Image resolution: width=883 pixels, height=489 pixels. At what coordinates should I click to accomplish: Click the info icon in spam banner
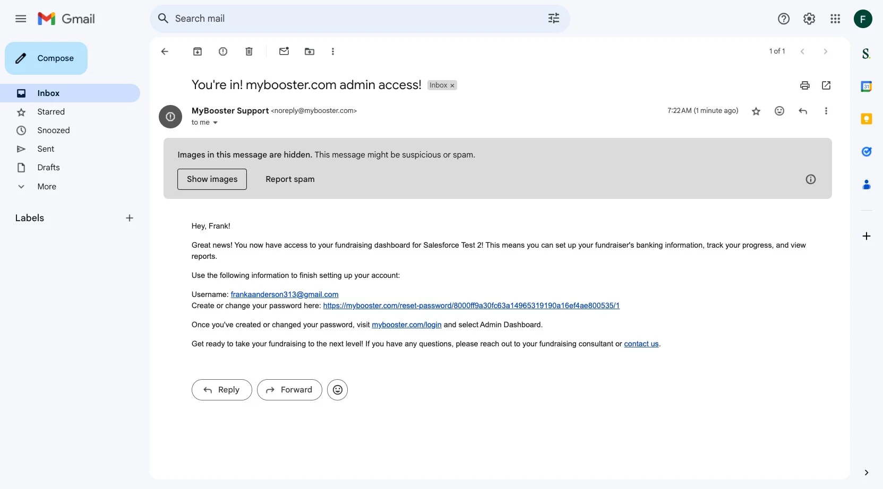[811, 179]
